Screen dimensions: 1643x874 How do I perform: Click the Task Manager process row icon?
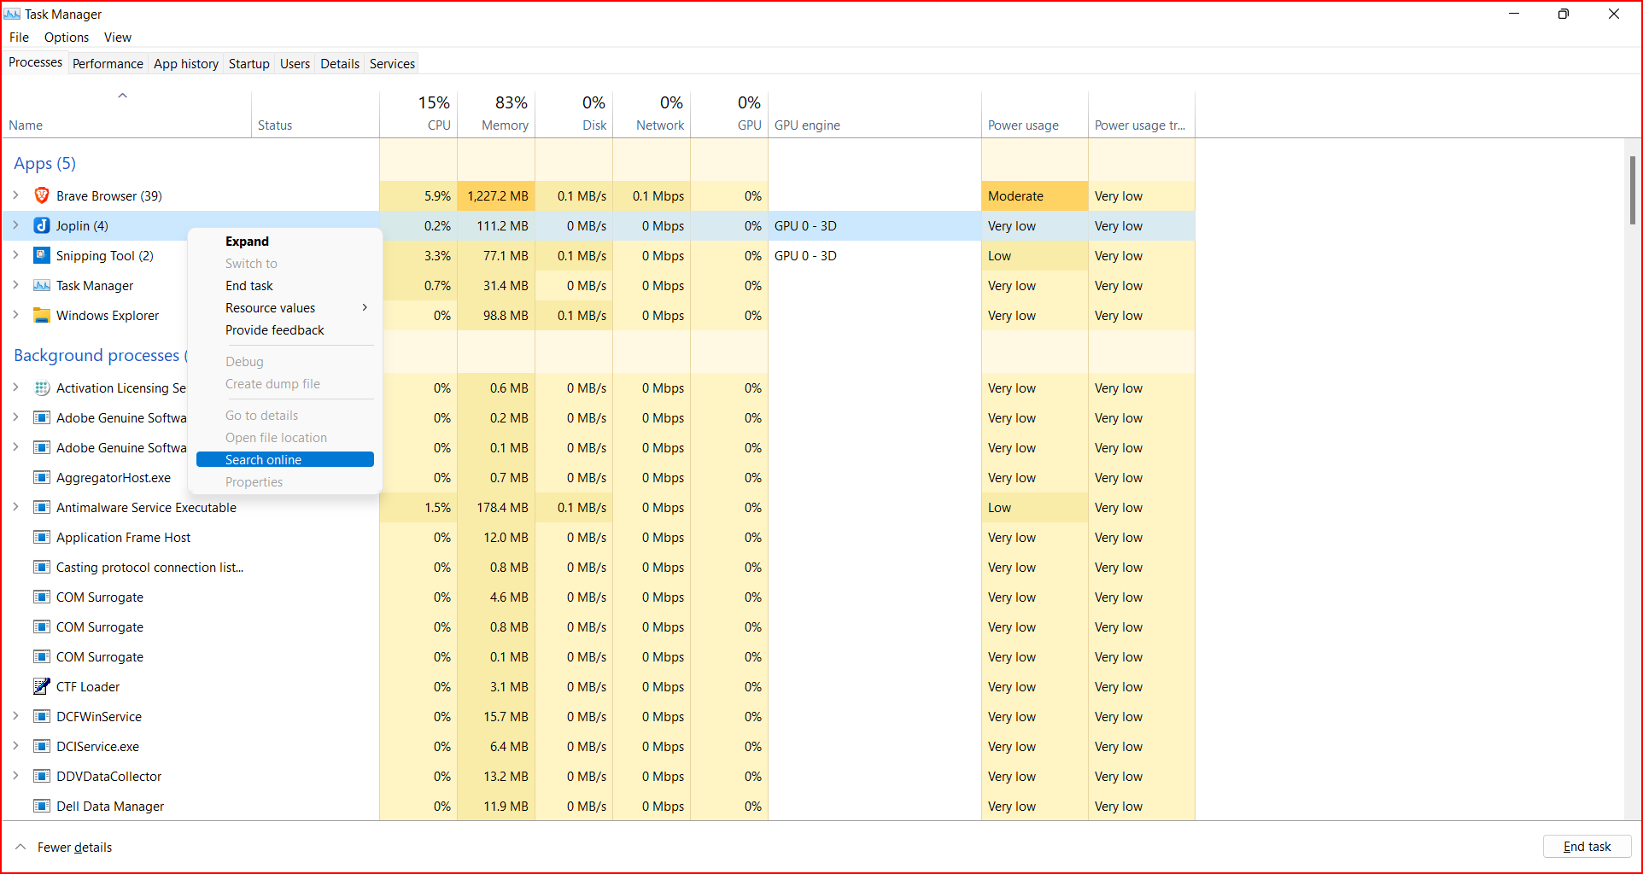click(41, 285)
